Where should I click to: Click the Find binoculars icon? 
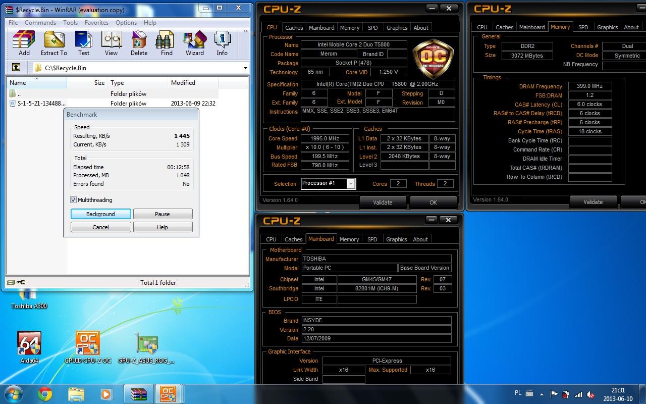[167, 43]
